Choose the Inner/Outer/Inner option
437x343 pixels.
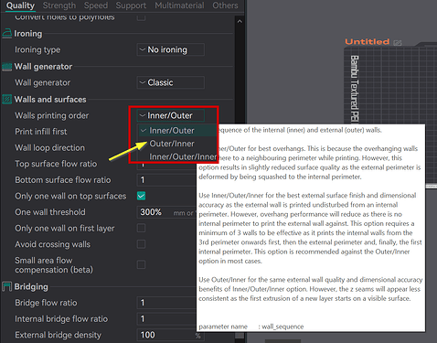183,156
